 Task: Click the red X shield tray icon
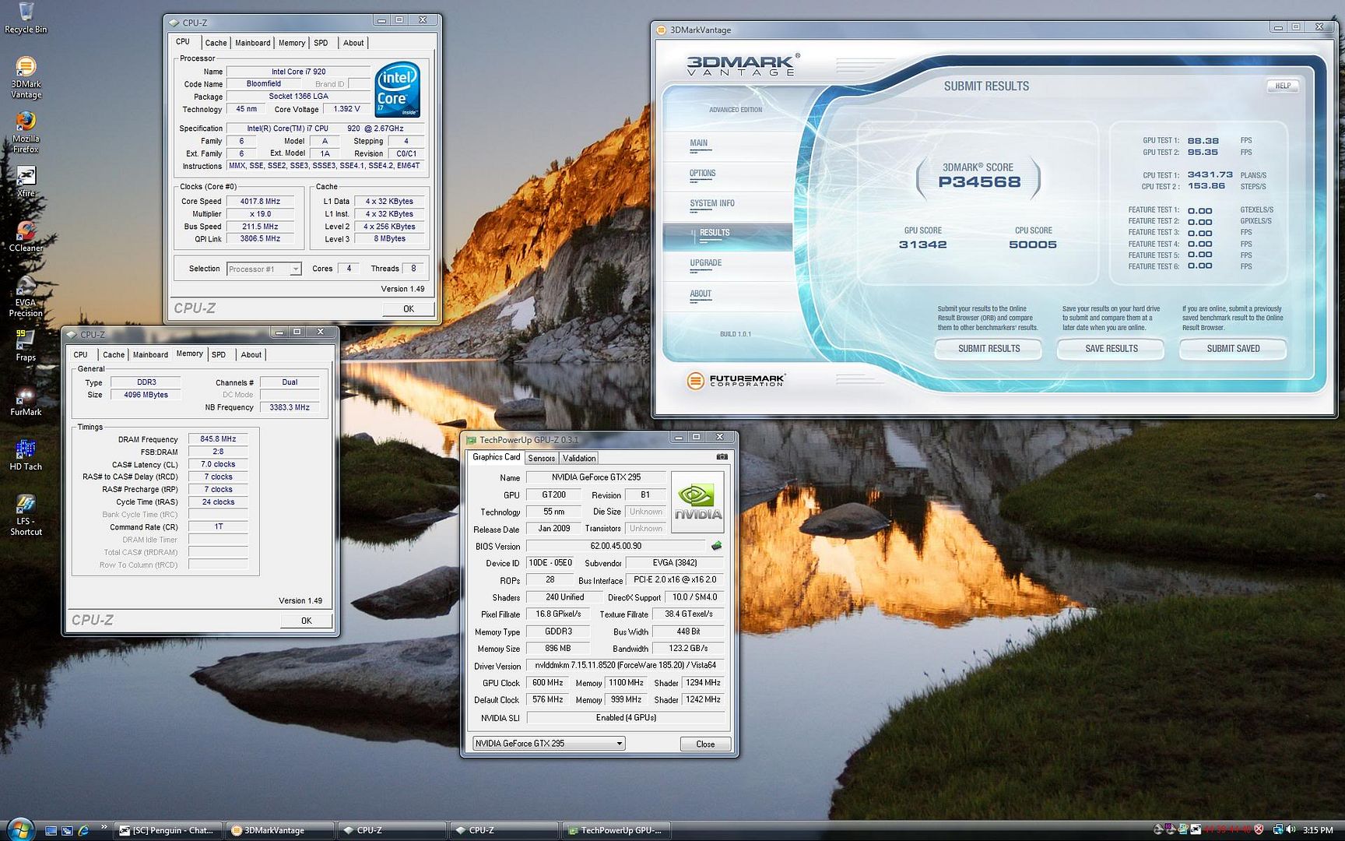coord(1258,830)
